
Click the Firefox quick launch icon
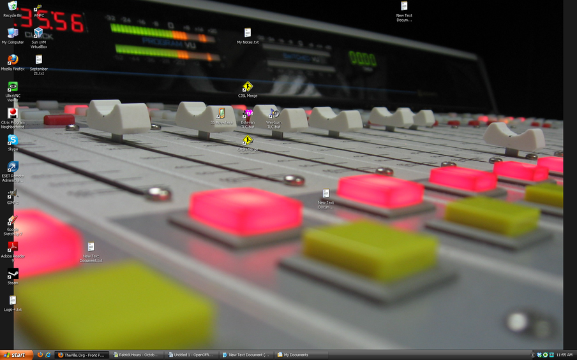pos(40,355)
